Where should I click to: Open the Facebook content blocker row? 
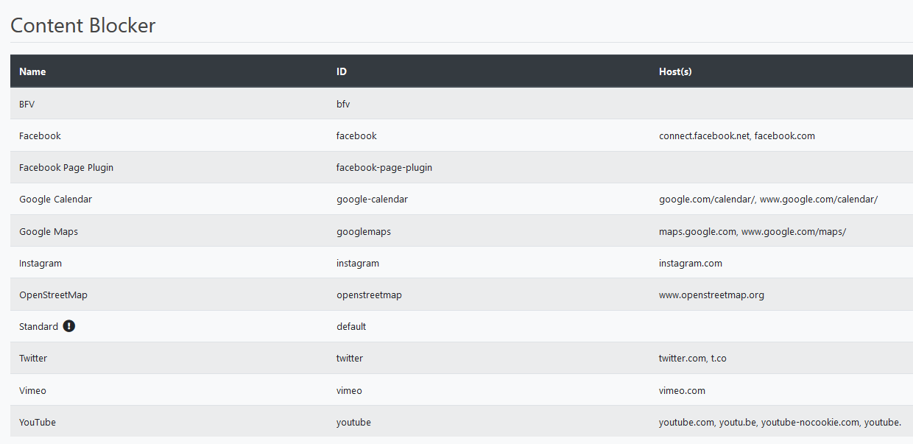(40, 135)
